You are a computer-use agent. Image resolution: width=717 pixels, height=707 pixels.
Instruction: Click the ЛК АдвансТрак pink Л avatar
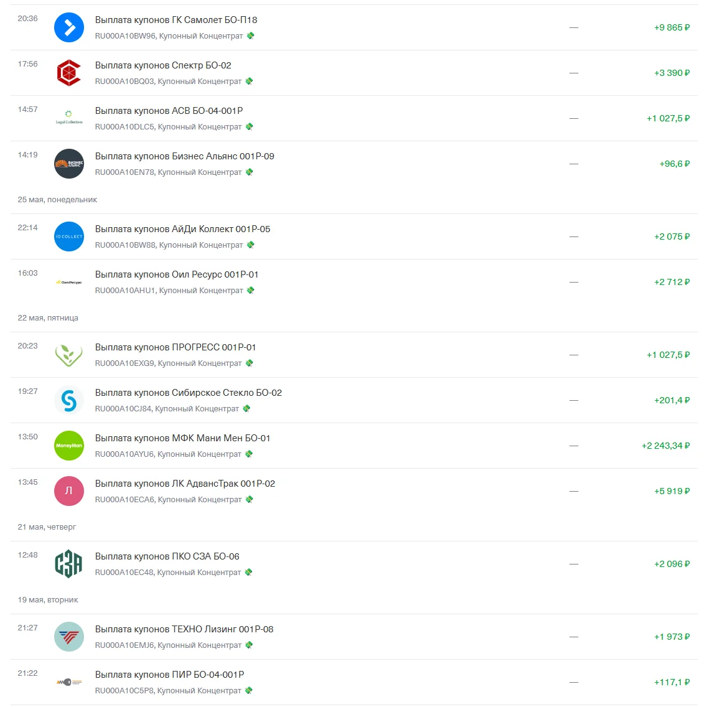point(69,491)
